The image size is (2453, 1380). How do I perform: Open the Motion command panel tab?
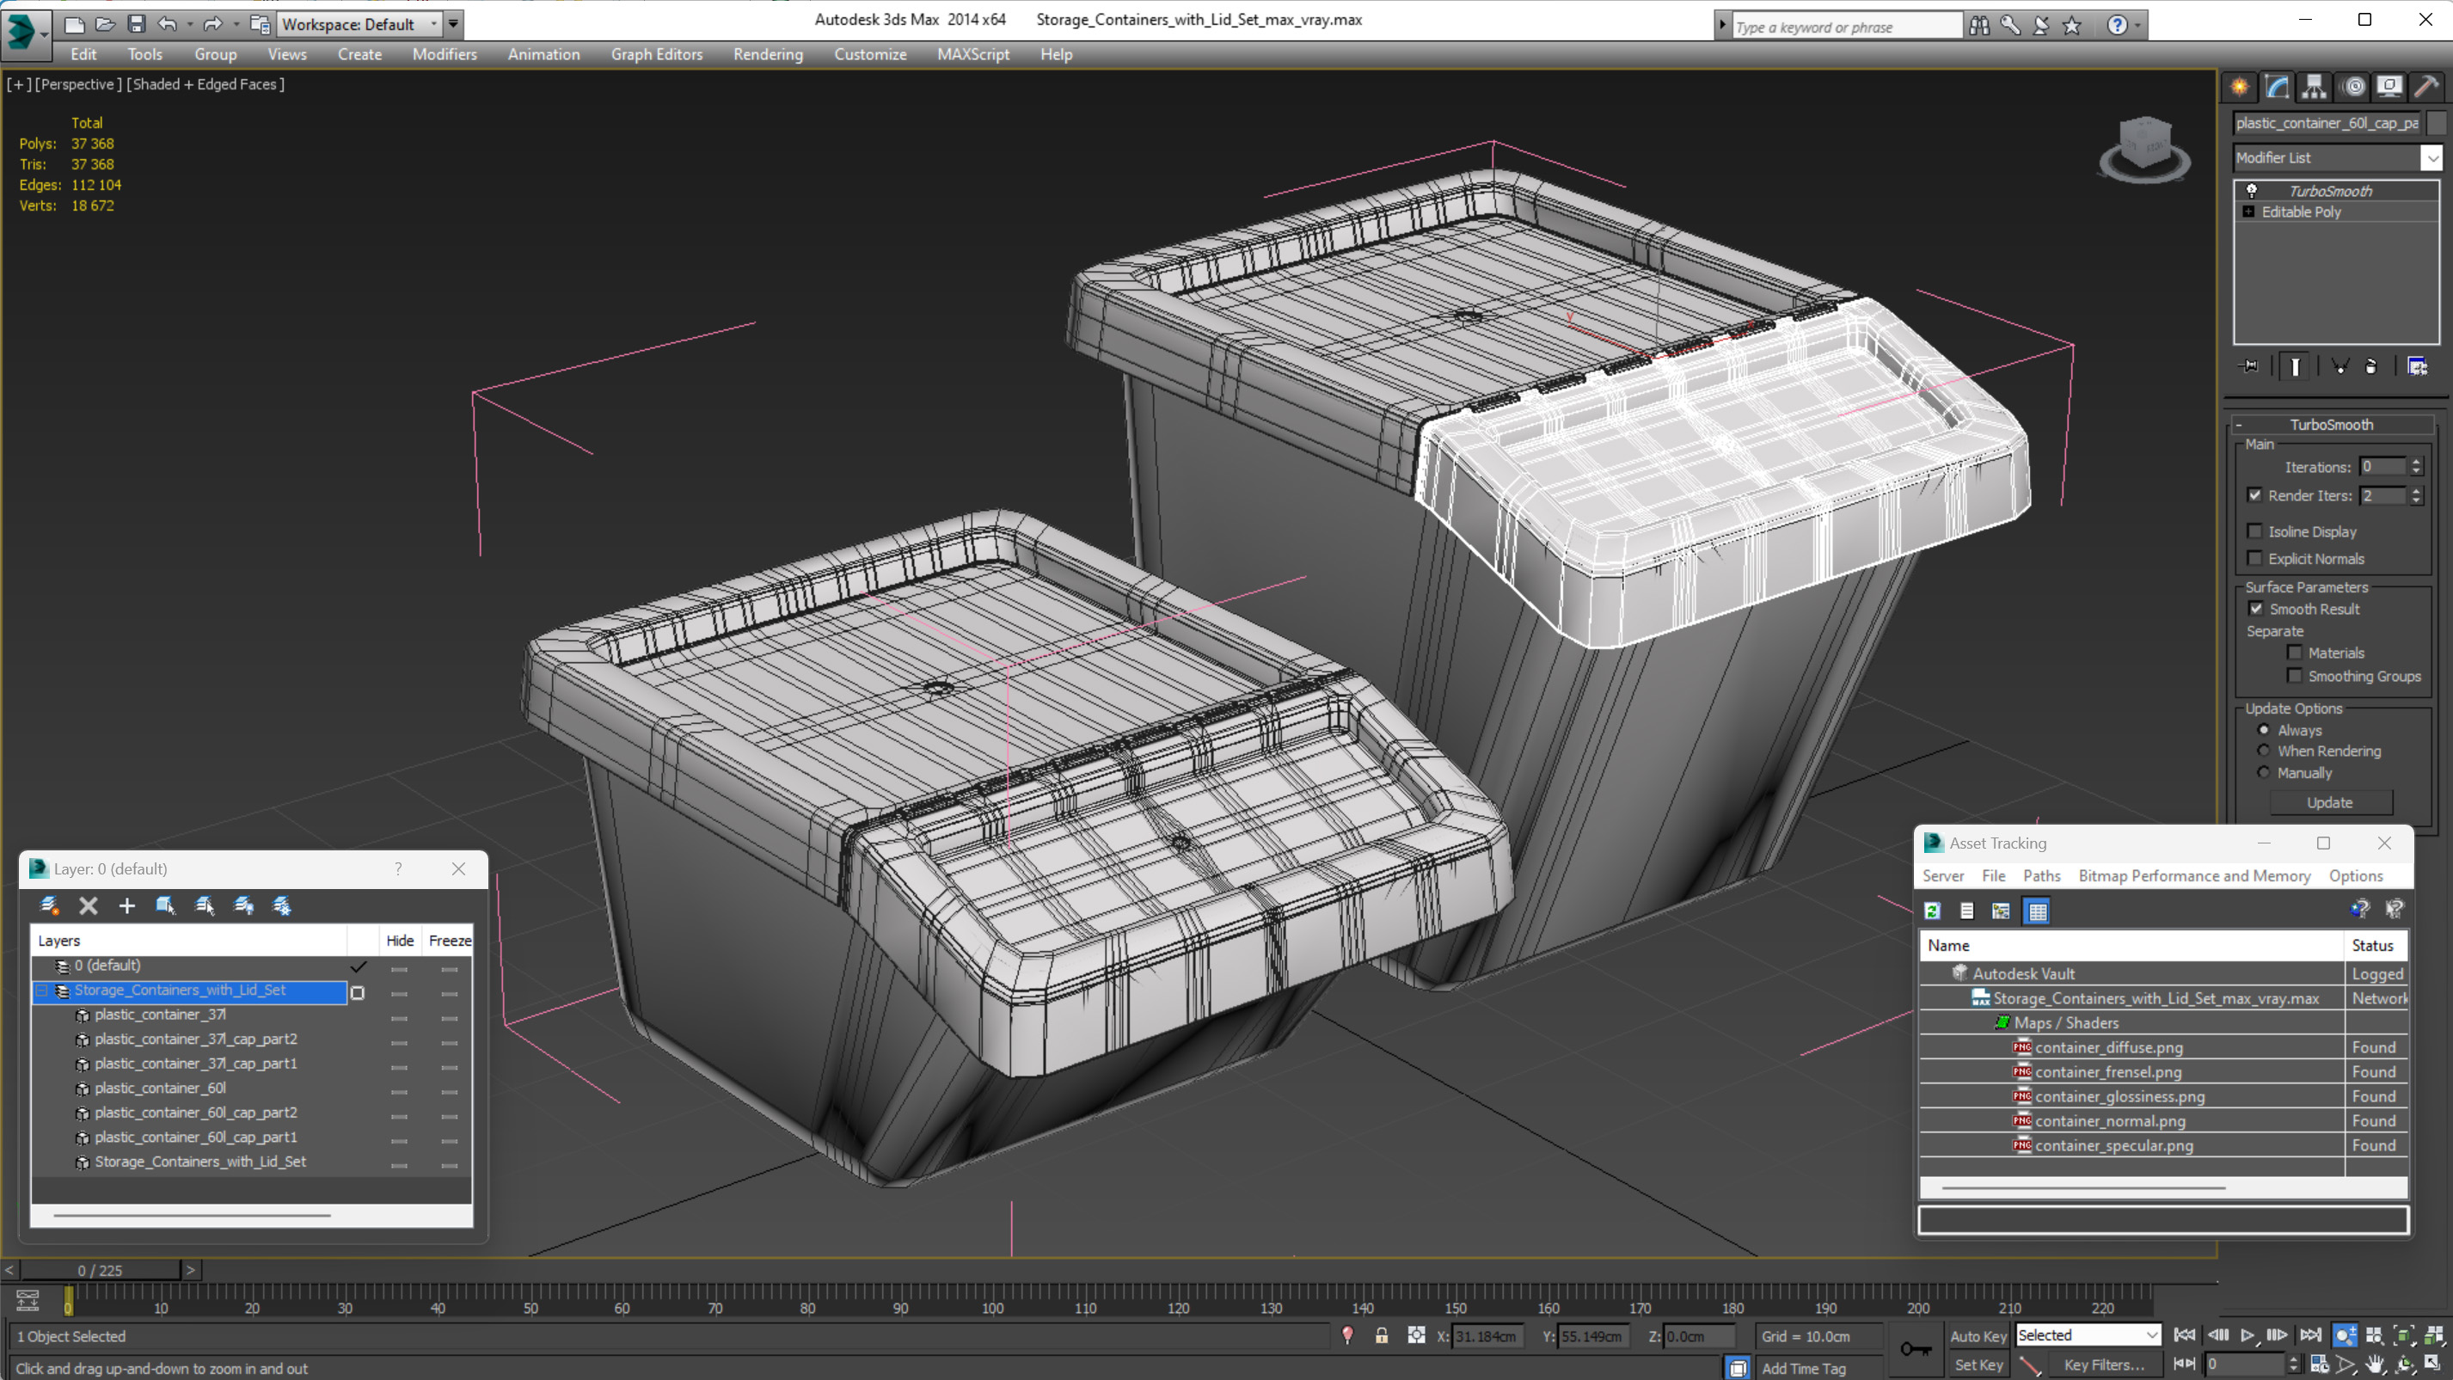click(x=2354, y=87)
